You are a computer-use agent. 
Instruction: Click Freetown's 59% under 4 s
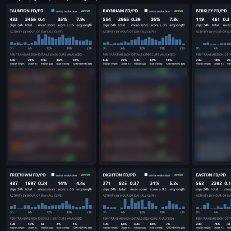pyautogui.click(x=31, y=224)
